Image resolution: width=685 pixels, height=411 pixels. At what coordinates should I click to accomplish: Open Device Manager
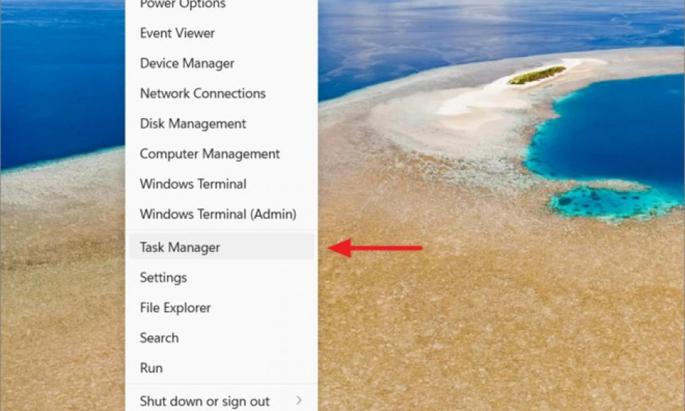point(221,64)
